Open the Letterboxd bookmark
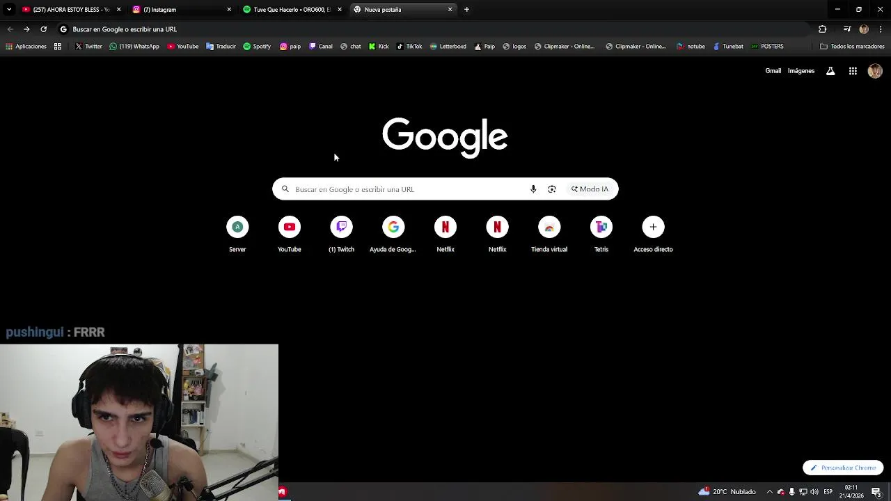Screen dimensions: 891x501 pos(448,47)
